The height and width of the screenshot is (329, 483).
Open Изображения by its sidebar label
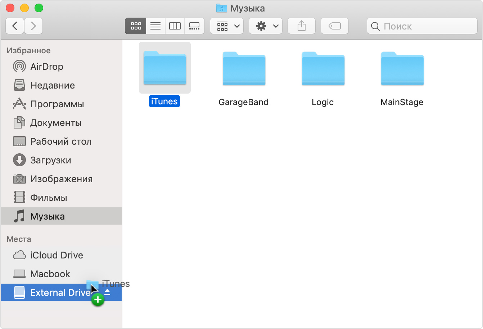click(x=62, y=179)
